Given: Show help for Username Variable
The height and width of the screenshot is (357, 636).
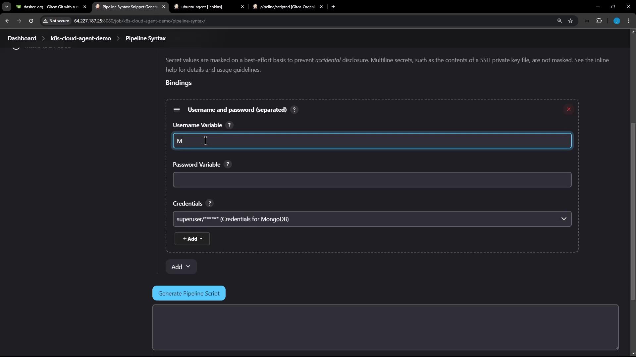Looking at the screenshot, I should 229,125.
